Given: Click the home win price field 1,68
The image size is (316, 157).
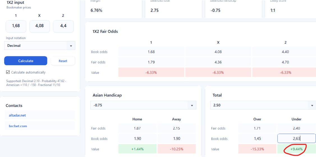Looking at the screenshot, I should click(x=16, y=26).
